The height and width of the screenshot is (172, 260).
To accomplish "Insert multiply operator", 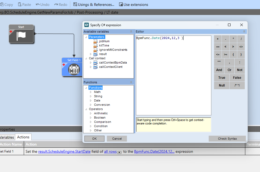I will [233, 39].
